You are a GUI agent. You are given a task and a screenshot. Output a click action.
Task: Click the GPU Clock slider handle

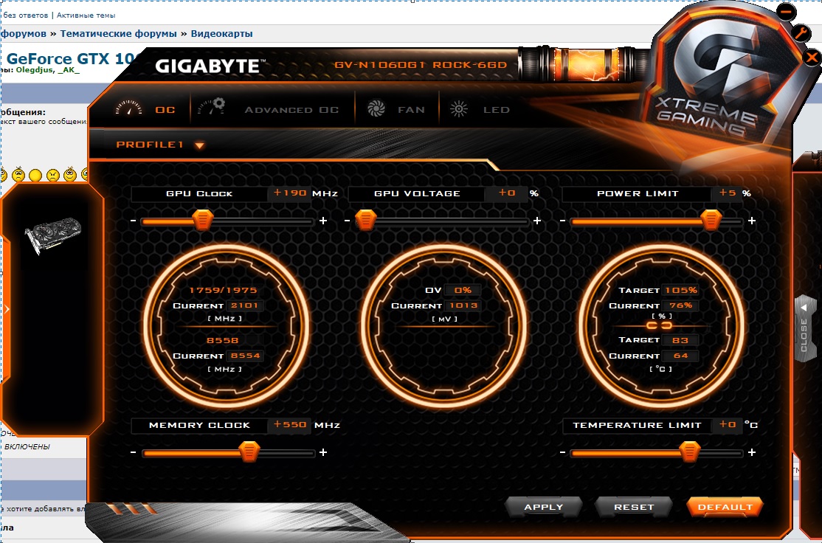[202, 220]
